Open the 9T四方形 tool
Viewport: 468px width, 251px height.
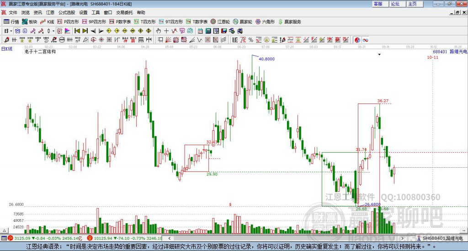tap(171, 22)
